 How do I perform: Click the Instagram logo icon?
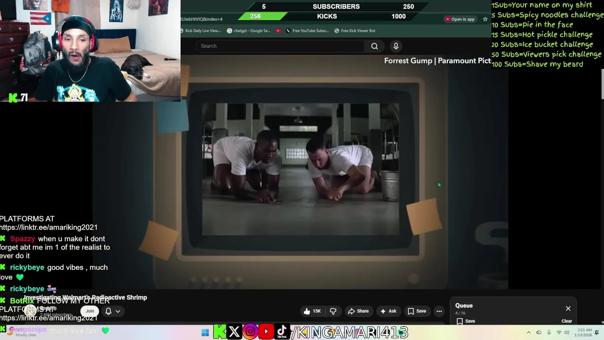(250, 332)
